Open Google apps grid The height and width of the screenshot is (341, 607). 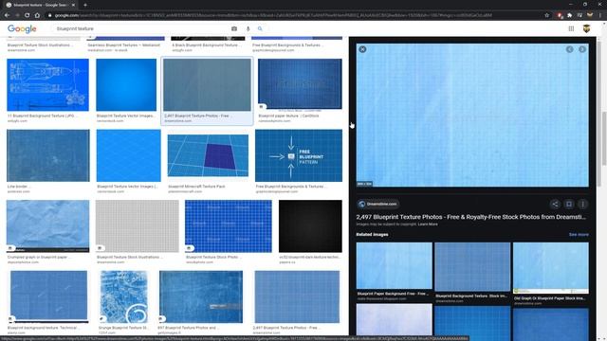(571, 28)
